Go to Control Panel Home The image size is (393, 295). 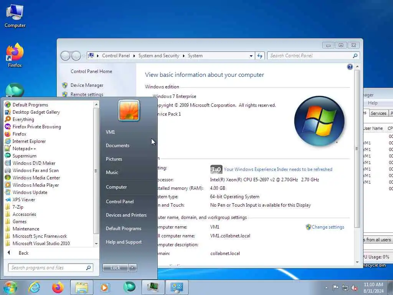coord(91,71)
